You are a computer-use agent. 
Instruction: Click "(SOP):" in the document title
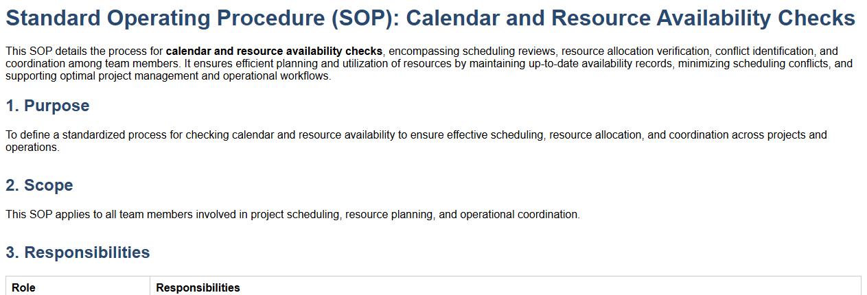363,19
